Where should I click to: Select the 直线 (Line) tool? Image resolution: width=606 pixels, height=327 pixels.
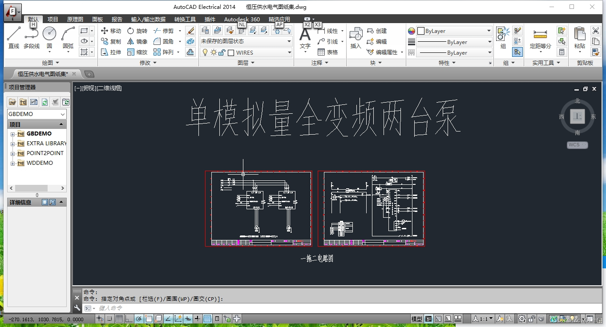point(13,37)
